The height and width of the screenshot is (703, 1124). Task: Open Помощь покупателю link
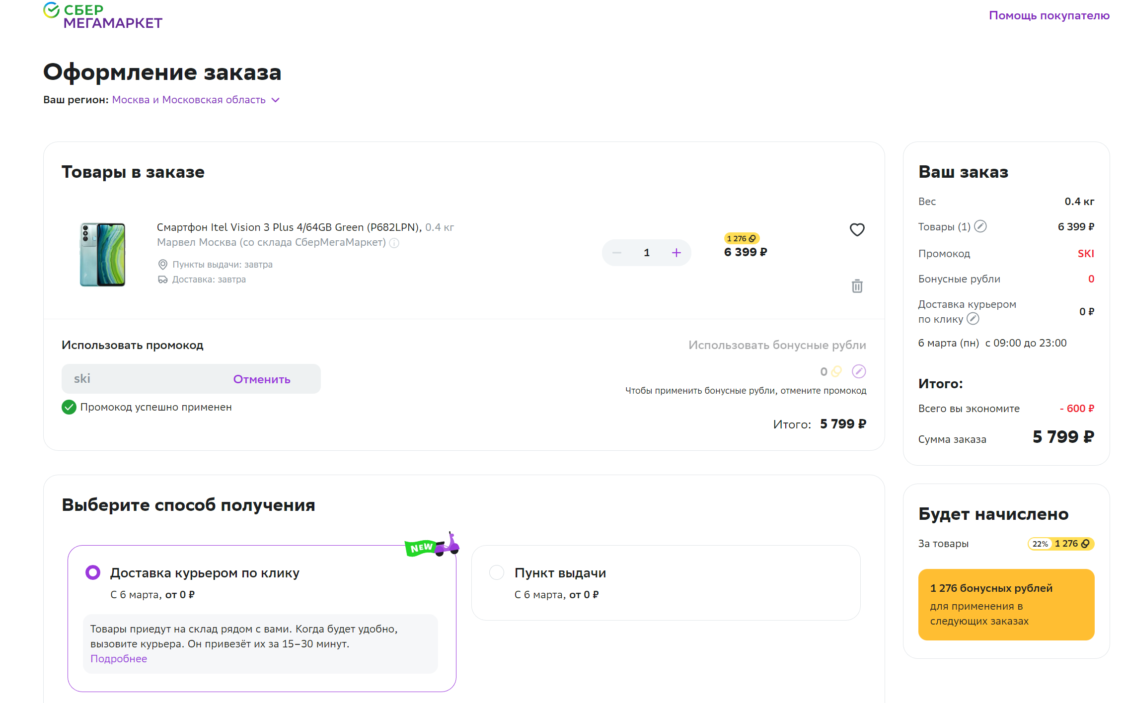click(x=1049, y=15)
